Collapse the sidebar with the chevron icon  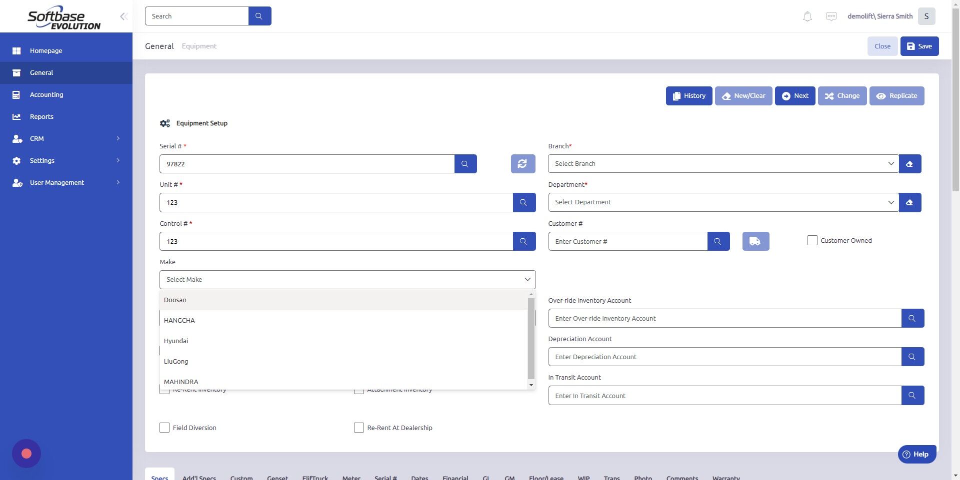pyautogui.click(x=123, y=16)
